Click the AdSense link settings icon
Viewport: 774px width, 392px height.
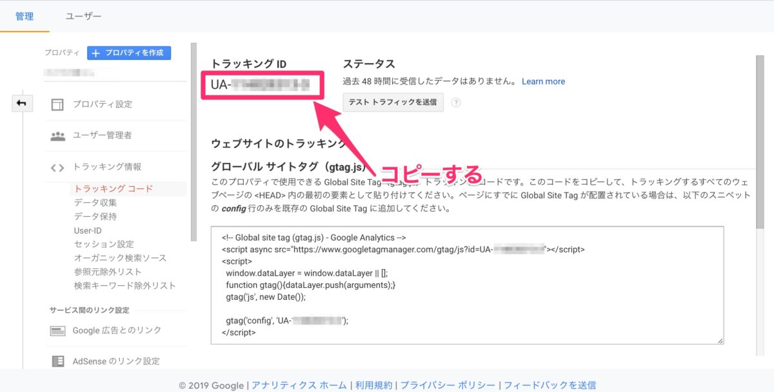tap(58, 362)
